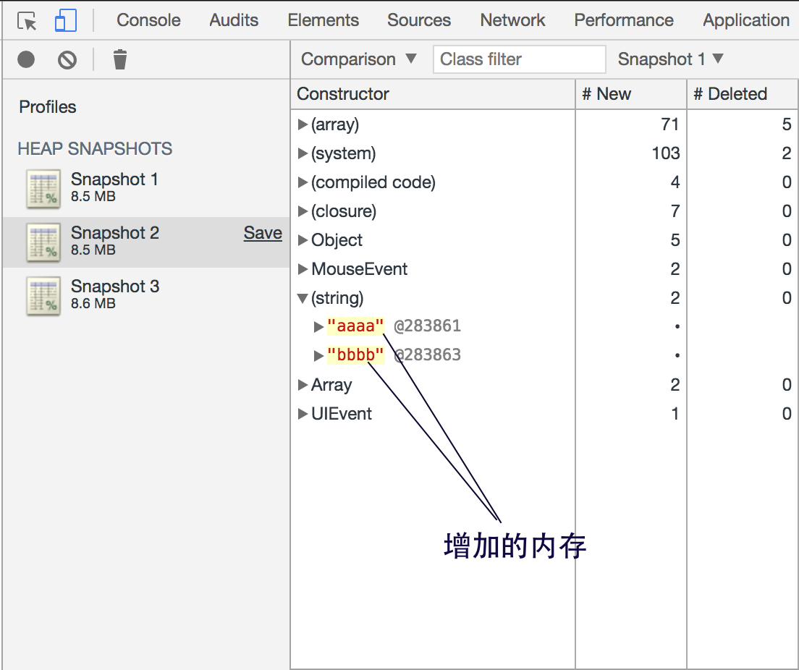Viewport: 799px width, 670px height.
Task: Select the Snapshot 3 8.6 MB entry
Action: click(146, 294)
